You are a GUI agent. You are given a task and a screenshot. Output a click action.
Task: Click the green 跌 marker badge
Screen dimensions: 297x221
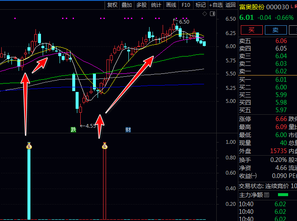[x=74, y=129]
